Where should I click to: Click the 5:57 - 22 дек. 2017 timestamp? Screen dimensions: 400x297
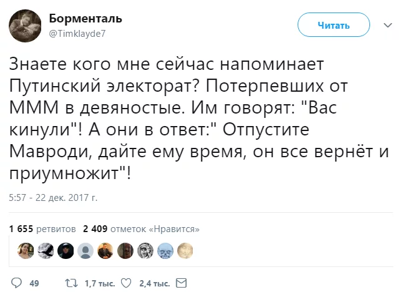tap(54, 198)
